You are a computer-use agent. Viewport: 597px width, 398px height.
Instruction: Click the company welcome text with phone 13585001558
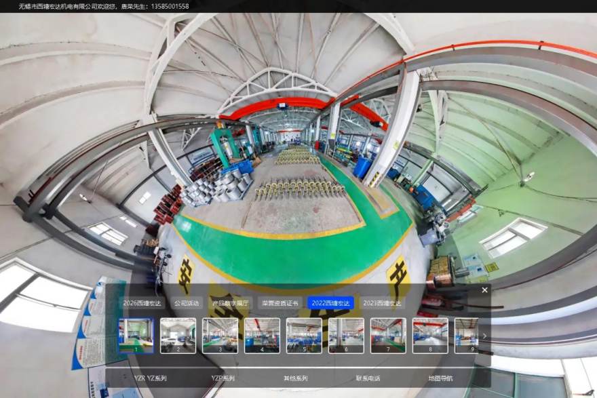click(x=104, y=6)
